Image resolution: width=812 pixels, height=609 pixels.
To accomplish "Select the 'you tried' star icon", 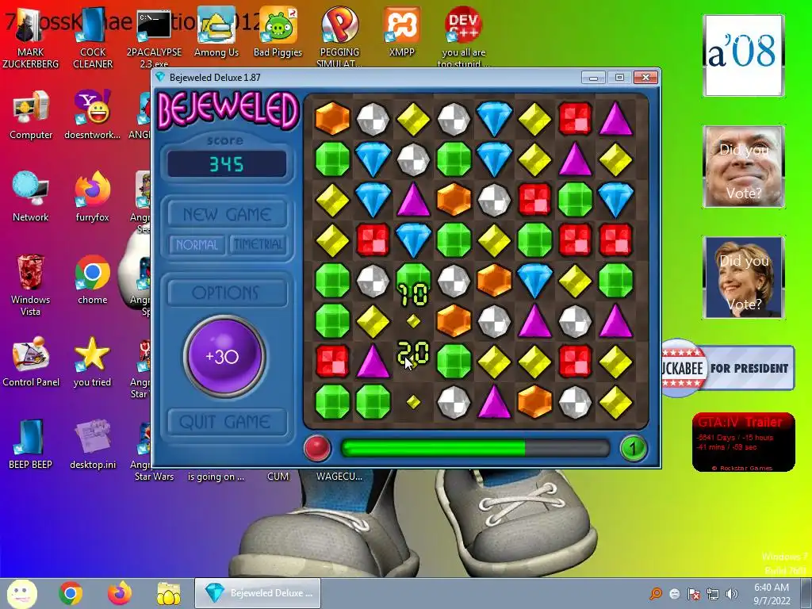I will [93, 362].
